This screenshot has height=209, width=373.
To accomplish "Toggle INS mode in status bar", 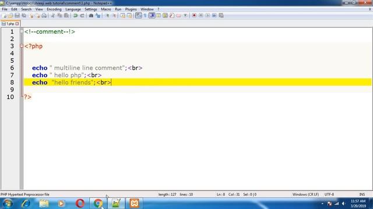I will click(362, 194).
